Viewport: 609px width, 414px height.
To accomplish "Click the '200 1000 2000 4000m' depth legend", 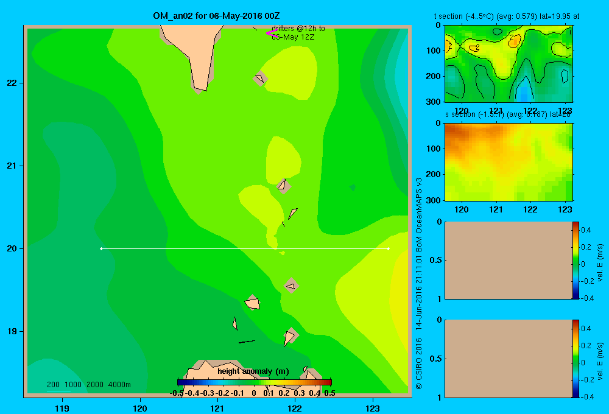I will click(89, 385).
